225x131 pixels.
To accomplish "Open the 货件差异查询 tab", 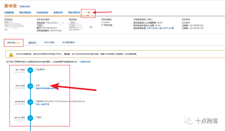I will tap(68, 42).
